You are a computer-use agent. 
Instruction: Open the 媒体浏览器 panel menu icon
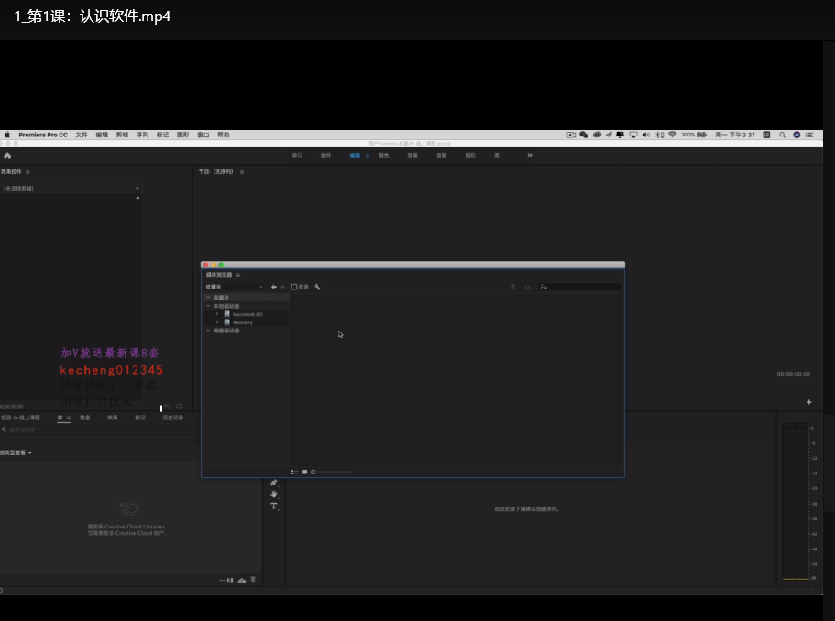pyautogui.click(x=238, y=275)
